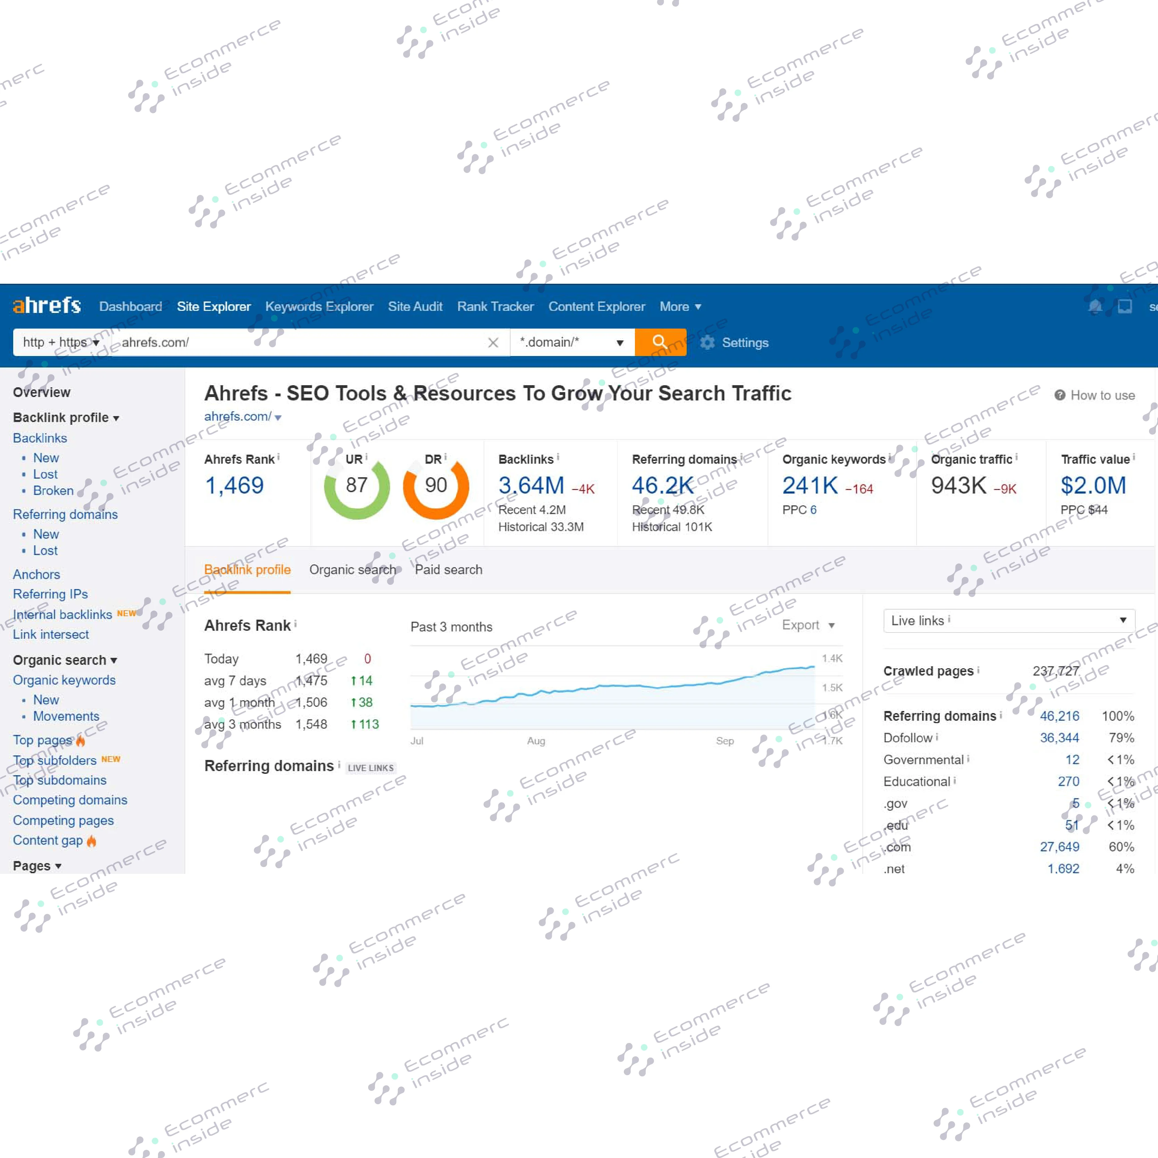
Task: Collapse the Backlink profile sidebar section
Action: (66, 418)
